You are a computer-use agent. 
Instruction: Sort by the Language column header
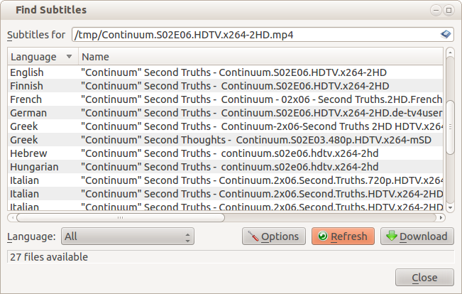pyautogui.click(x=43, y=56)
